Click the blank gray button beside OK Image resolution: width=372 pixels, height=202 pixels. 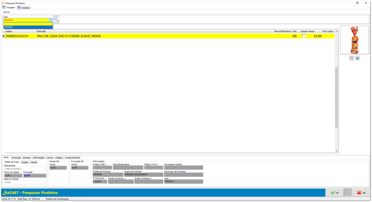pos(347,193)
